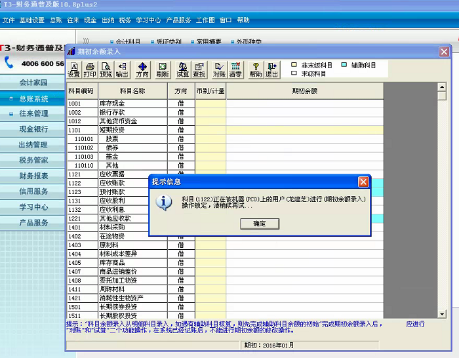Image resolution: width=459 pixels, height=358 pixels.
Task: Open the 预览 preview icon
Action: 106,70
